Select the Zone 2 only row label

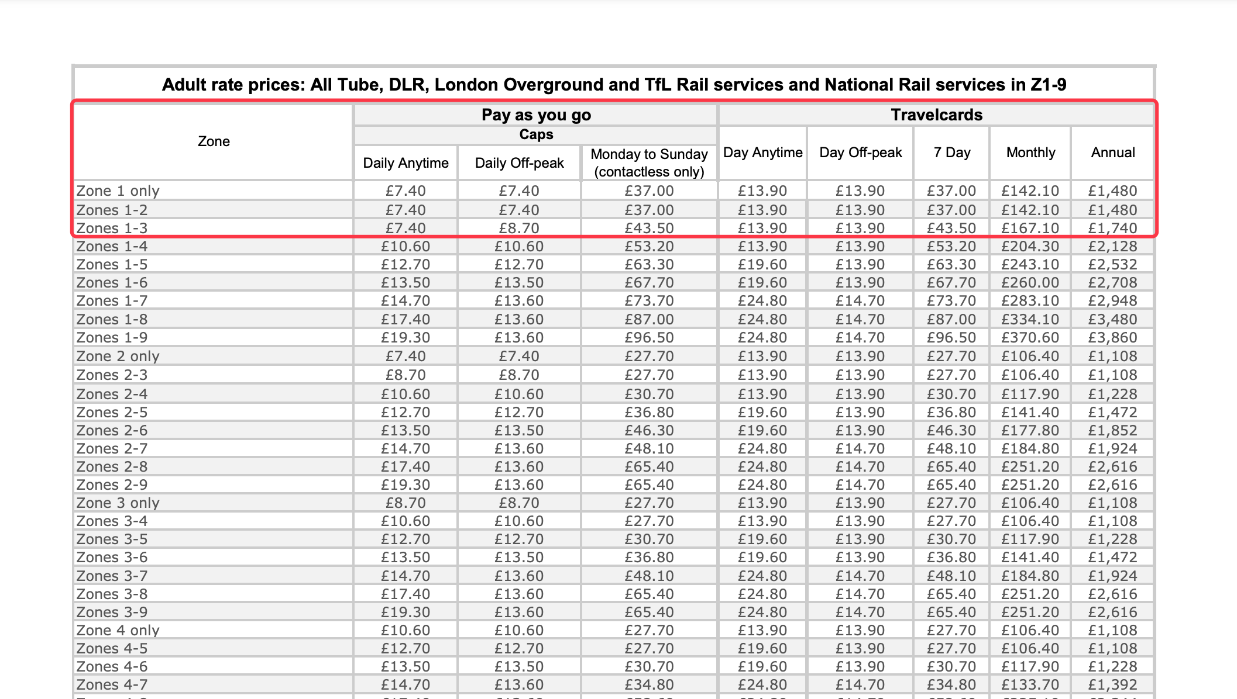pyautogui.click(x=118, y=357)
